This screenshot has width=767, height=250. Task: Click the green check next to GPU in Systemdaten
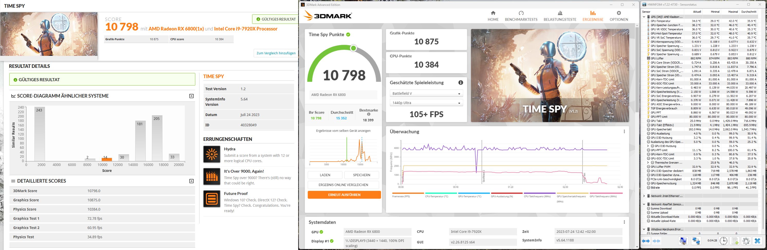(321, 232)
